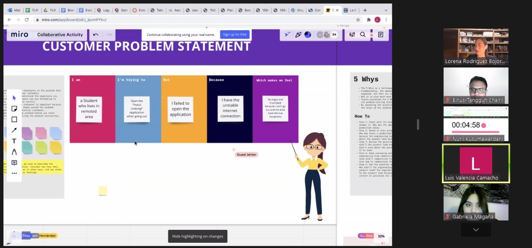
Task: Expand the participant video list chevron
Action: click(476, 230)
